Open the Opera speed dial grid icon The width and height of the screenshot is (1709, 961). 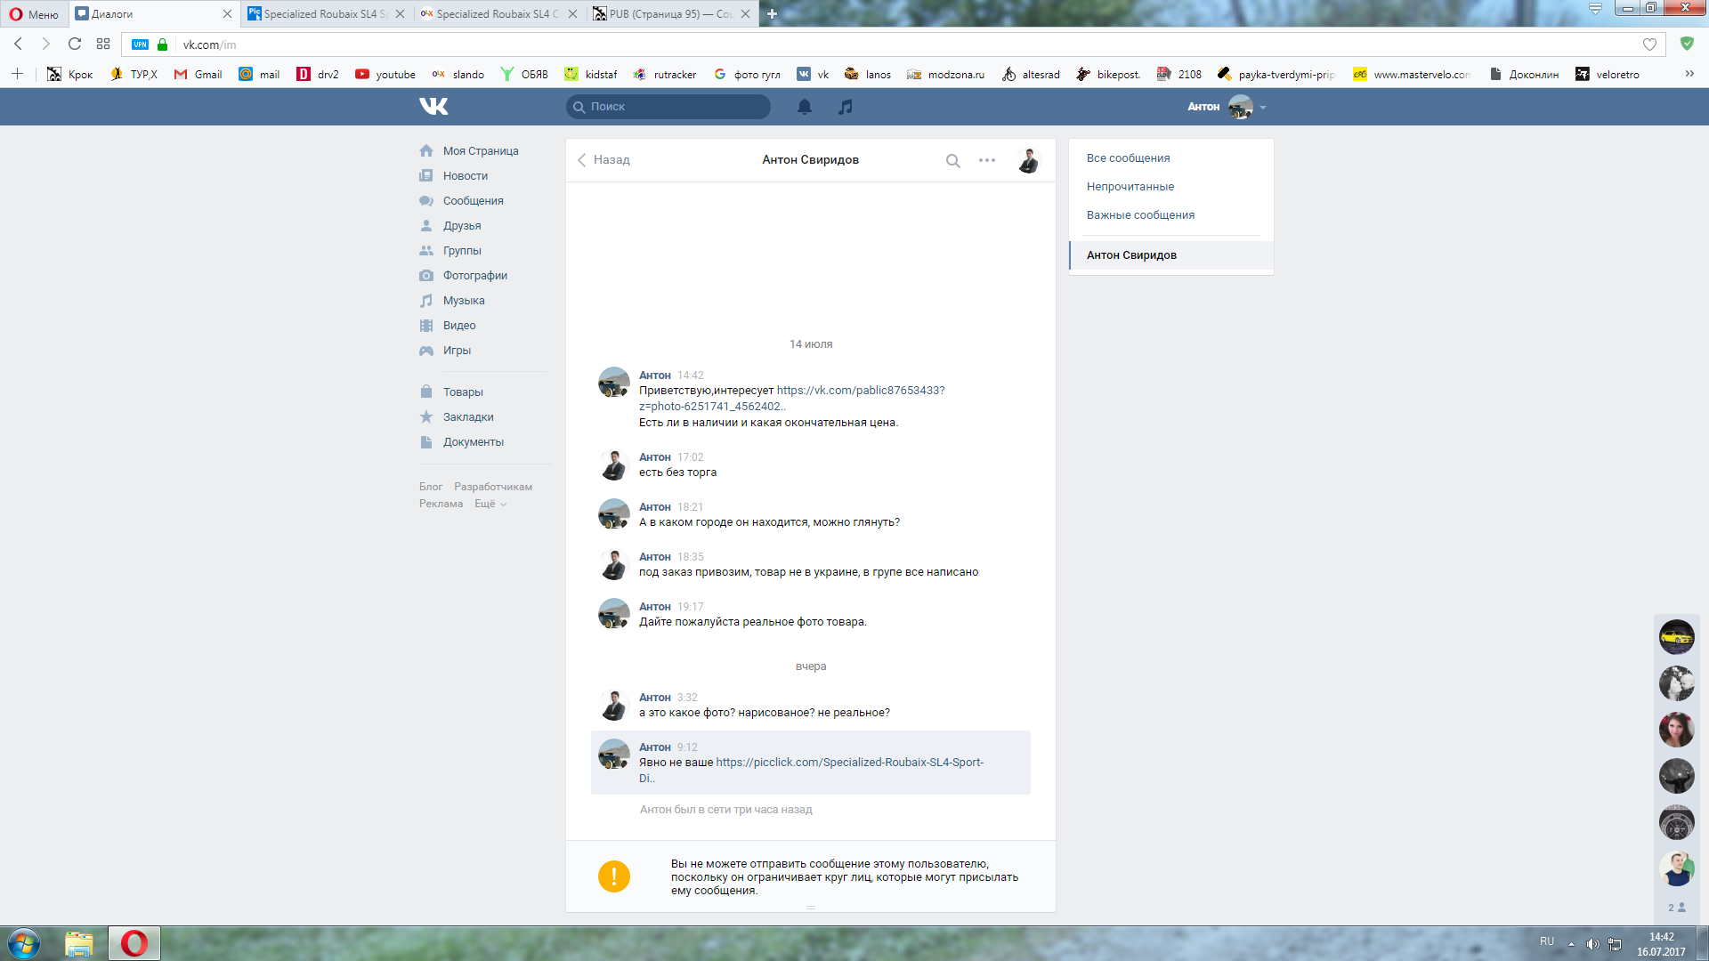coord(103,44)
